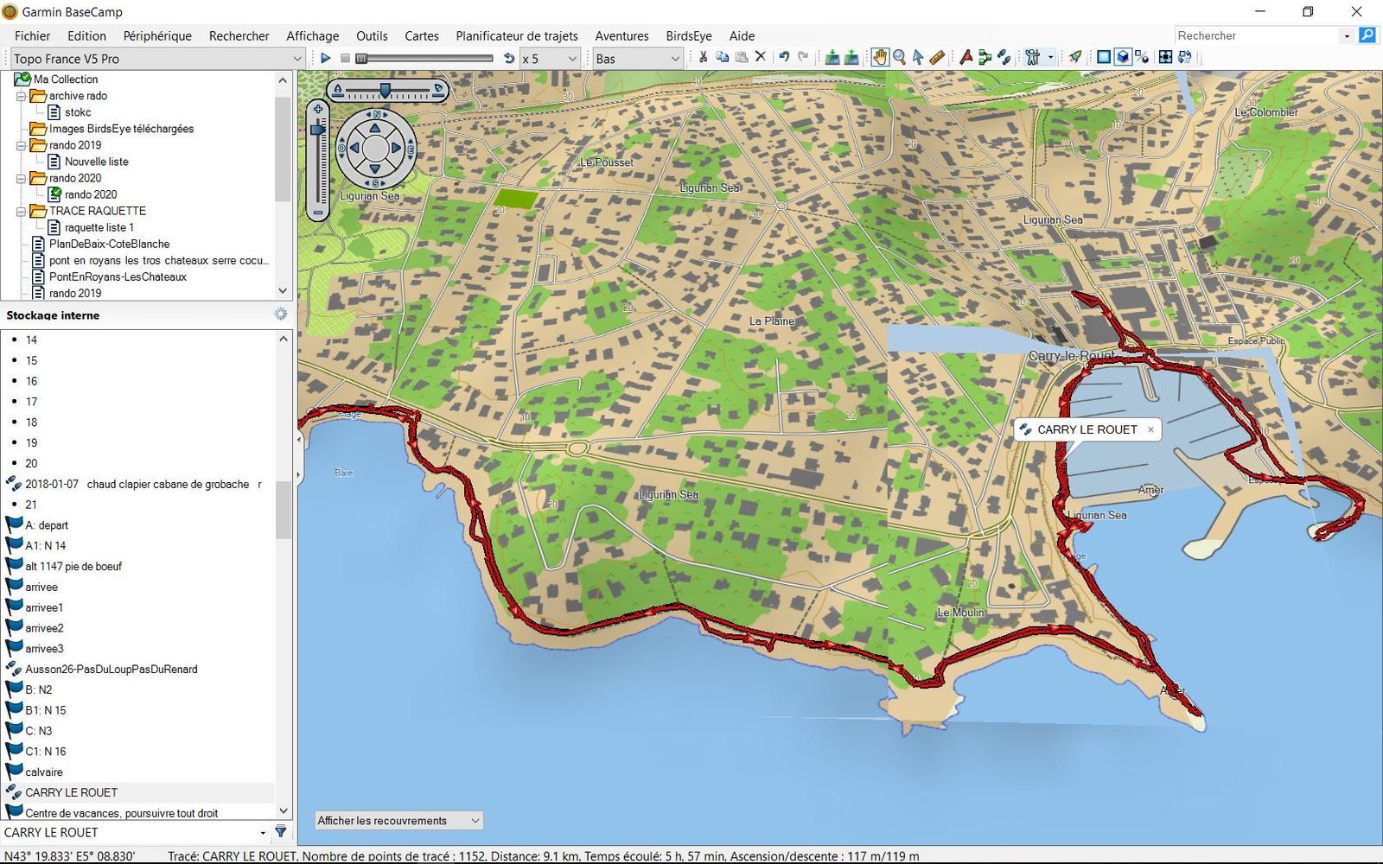
Task: Click the compass pan up arrow
Action: [x=375, y=128]
